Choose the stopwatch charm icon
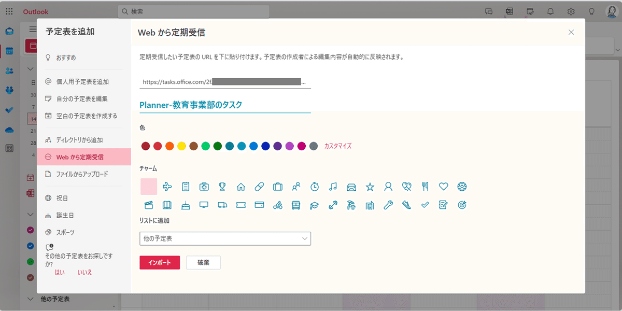Image resolution: width=622 pixels, height=311 pixels. (x=315, y=187)
